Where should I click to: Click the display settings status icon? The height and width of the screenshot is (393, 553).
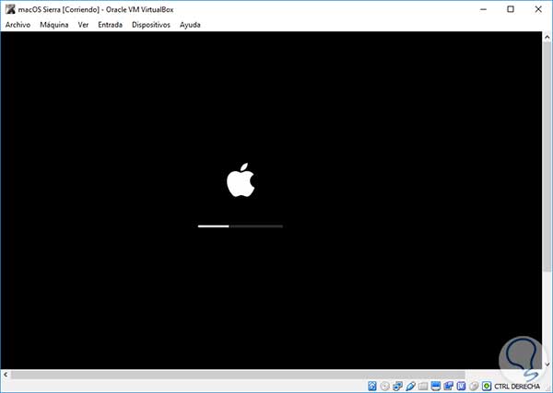(x=436, y=386)
